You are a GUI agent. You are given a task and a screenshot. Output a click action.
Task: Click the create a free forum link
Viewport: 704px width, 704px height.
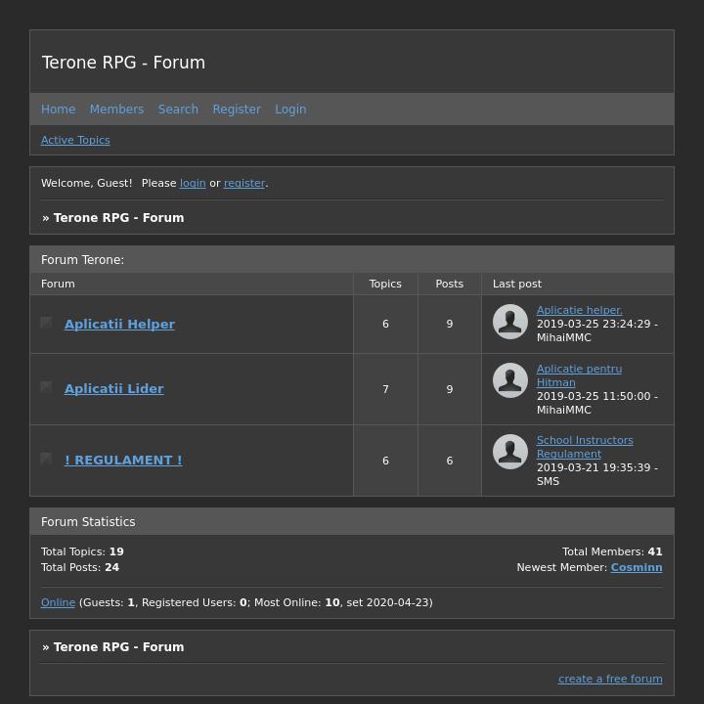tap(610, 679)
